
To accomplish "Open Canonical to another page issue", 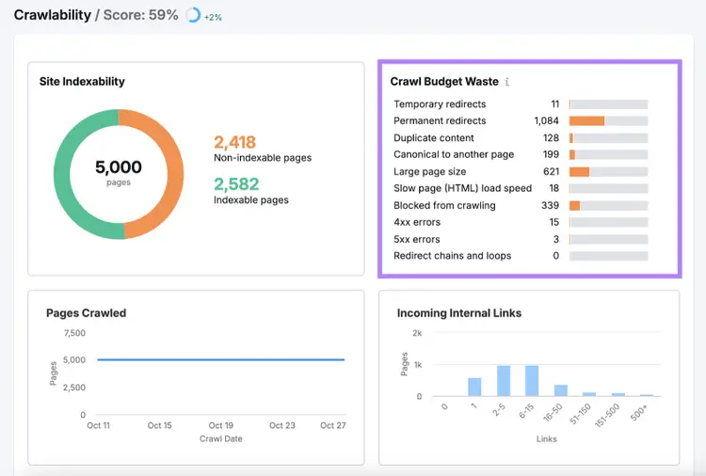I will pos(521,155).
